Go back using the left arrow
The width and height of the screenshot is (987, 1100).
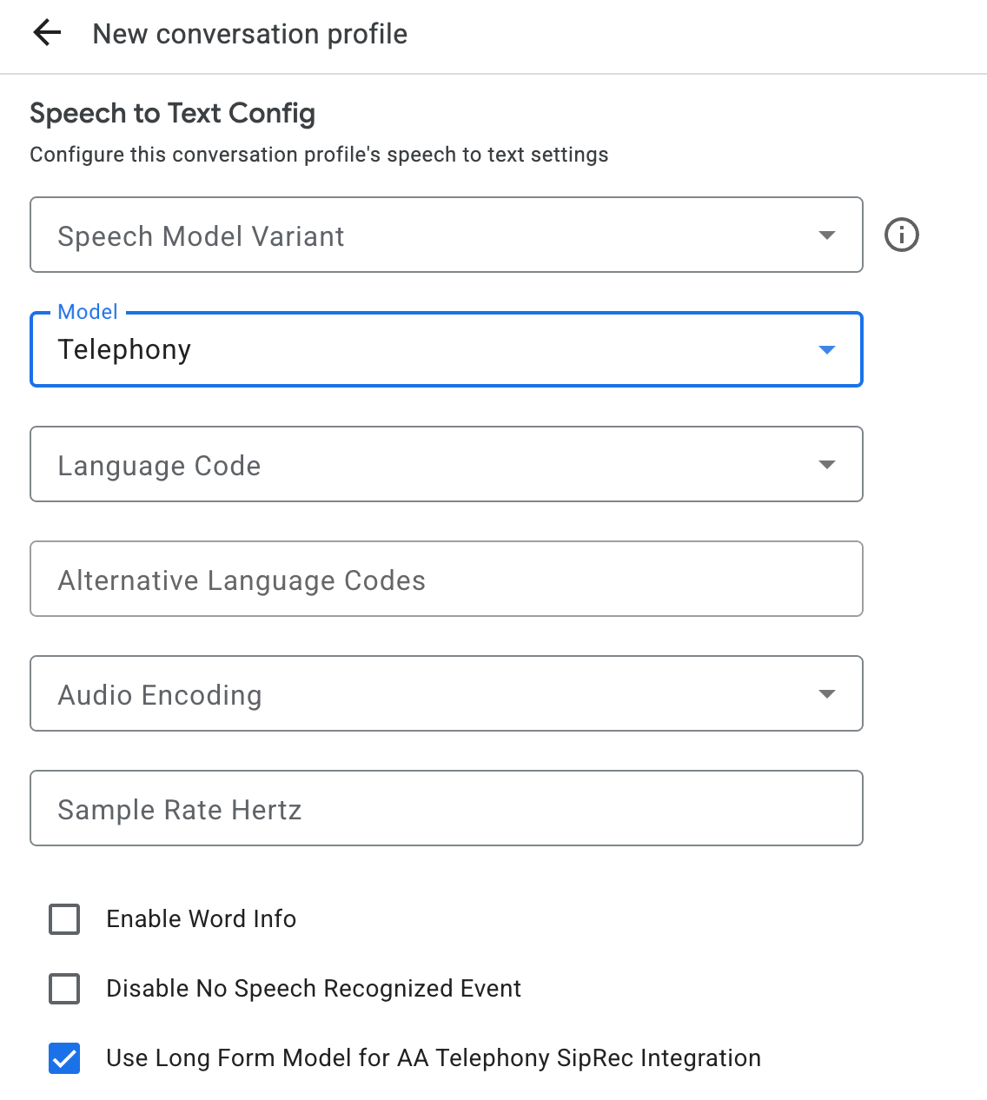point(47,34)
